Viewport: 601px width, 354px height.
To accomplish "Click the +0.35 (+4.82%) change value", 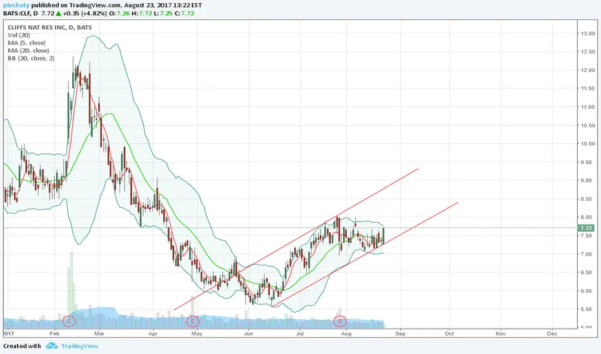I will pos(85,14).
